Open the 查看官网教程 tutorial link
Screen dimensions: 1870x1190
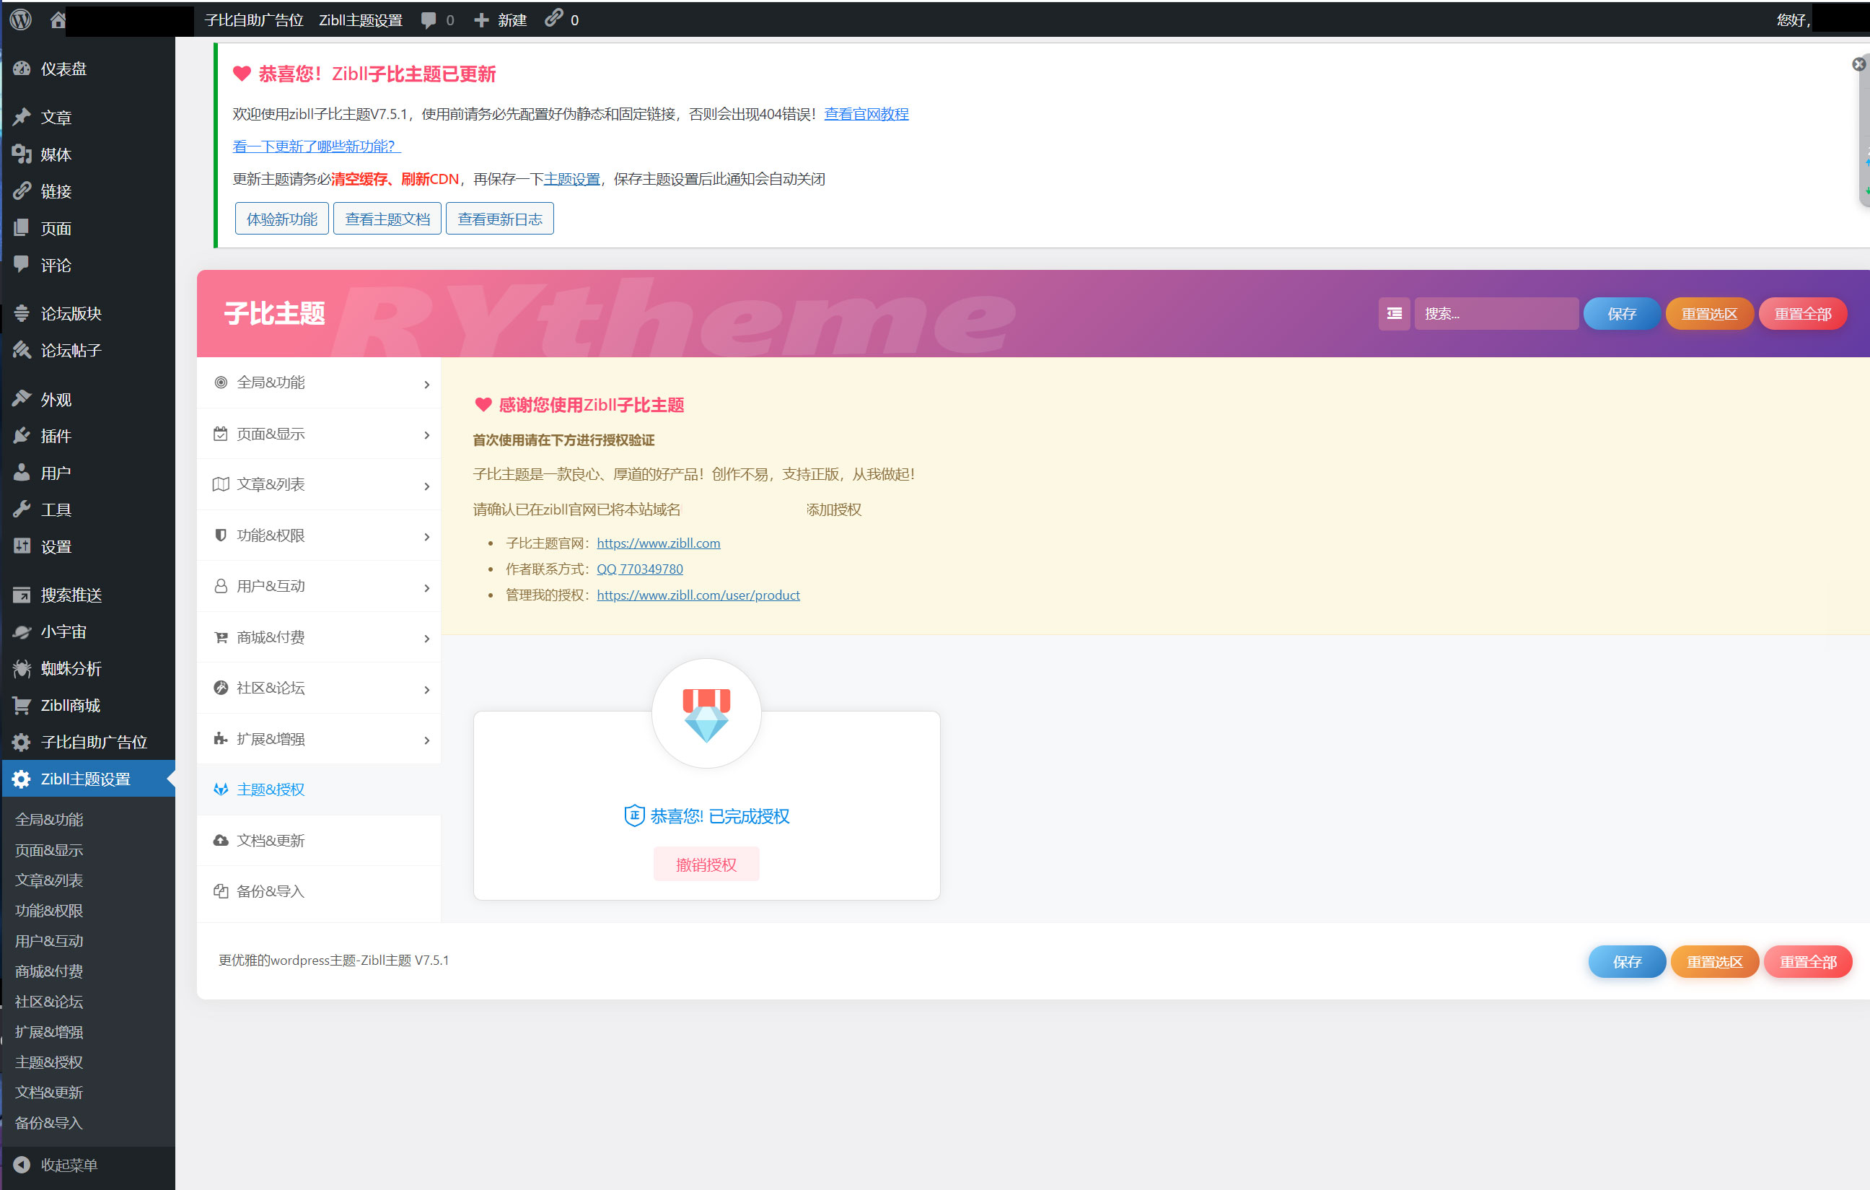click(865, 113)
